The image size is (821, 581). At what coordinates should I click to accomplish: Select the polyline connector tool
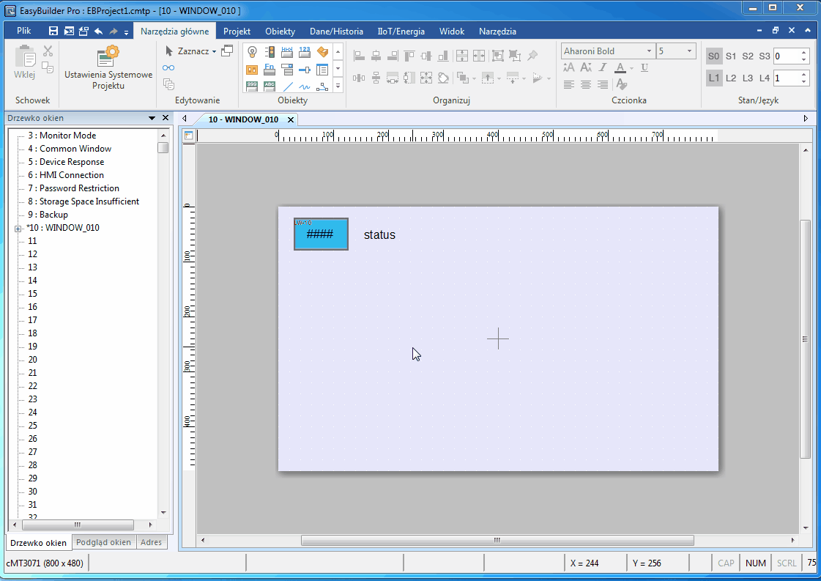pyautogui.click(x=322, y=86)
